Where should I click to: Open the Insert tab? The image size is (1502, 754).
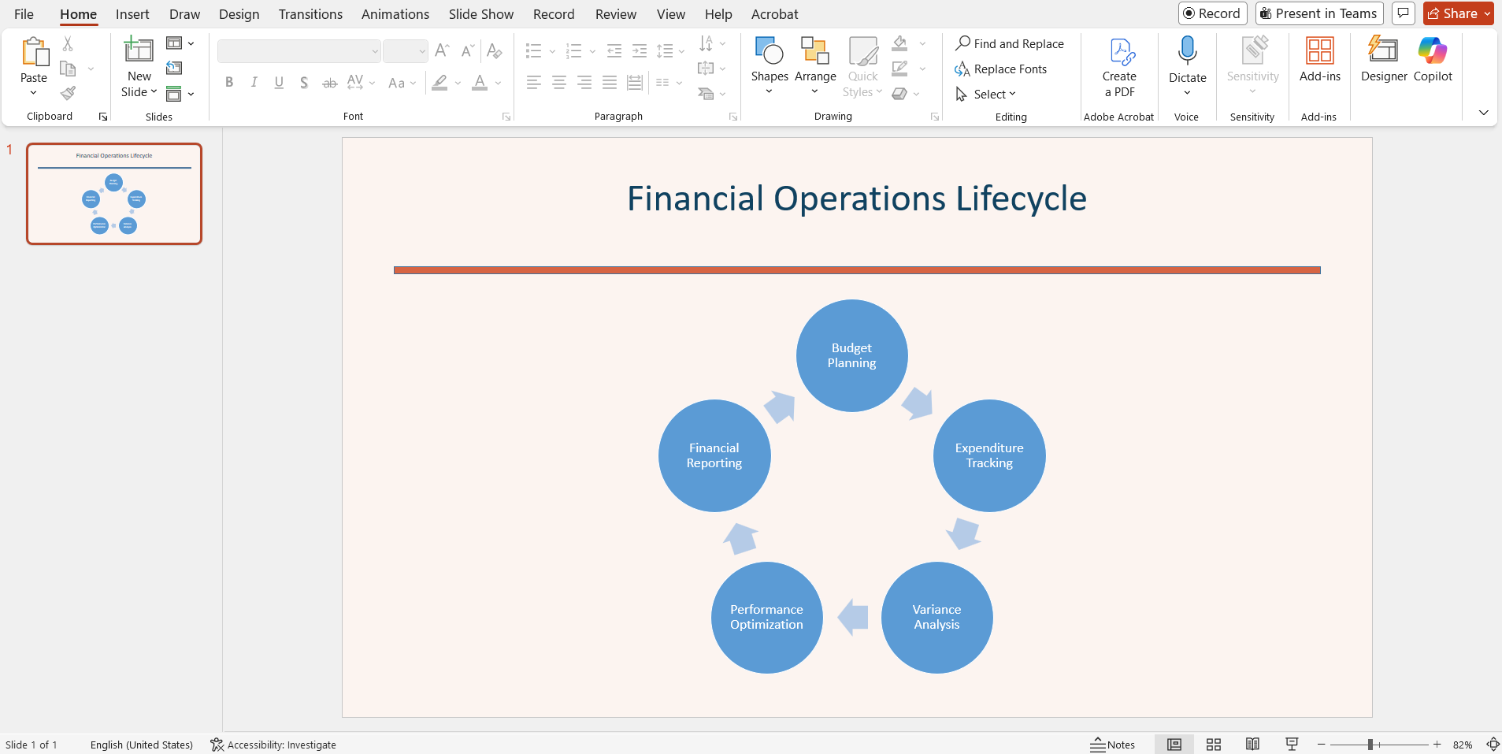coord(132,14)
